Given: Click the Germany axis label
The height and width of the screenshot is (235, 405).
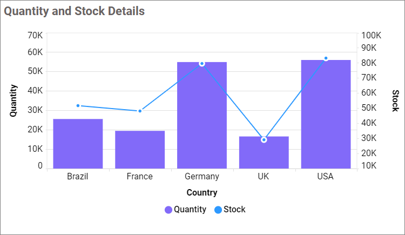Looking at the screenshot, I should pos(202,176).
